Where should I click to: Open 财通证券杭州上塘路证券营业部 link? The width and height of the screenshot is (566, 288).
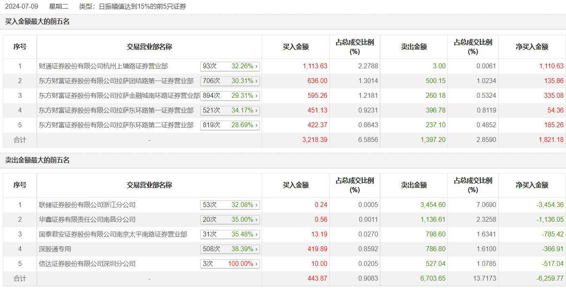(103, 66)
